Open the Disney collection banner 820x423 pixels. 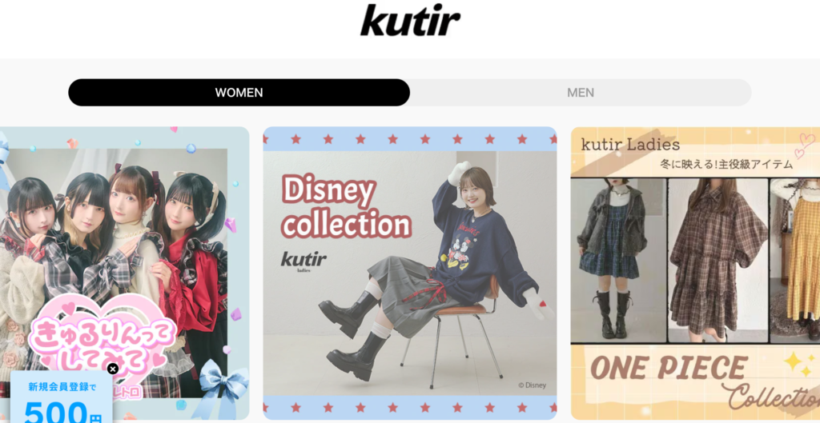[410, 273]
